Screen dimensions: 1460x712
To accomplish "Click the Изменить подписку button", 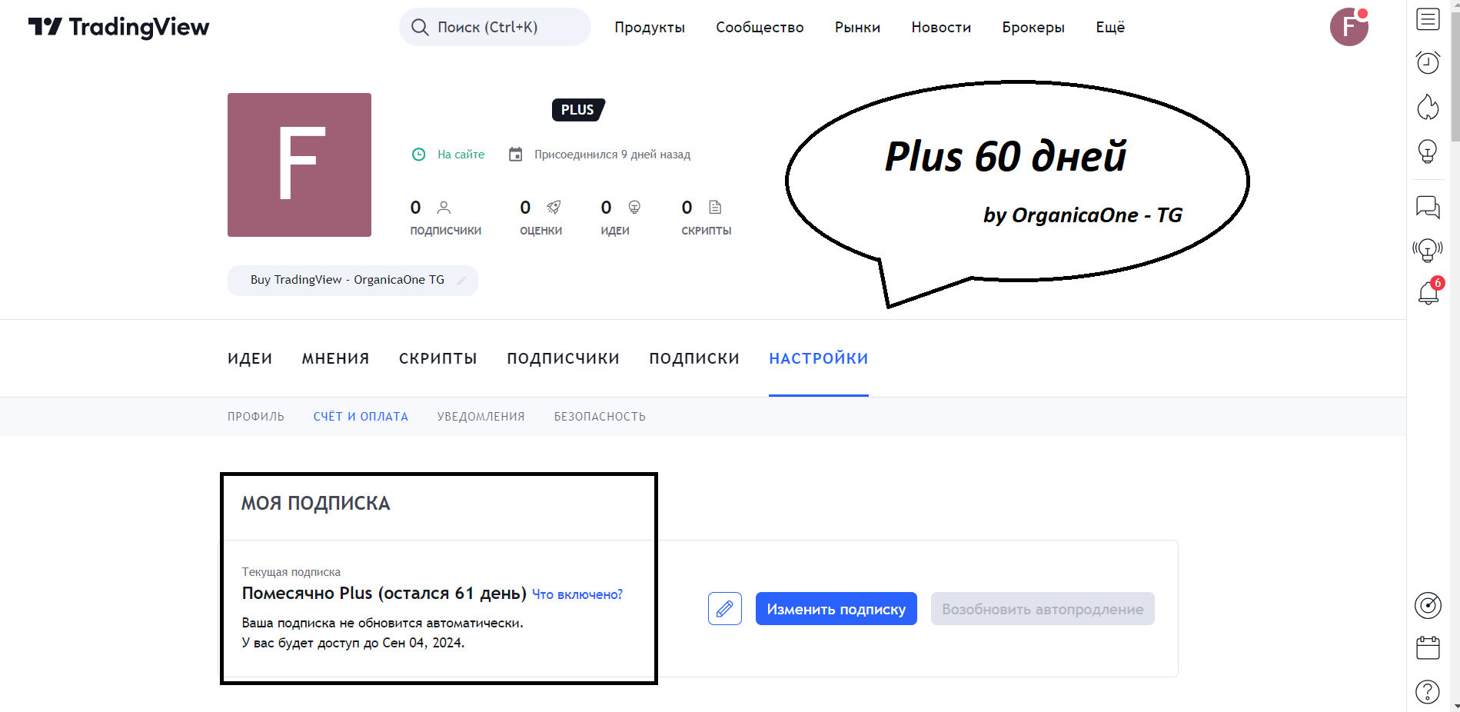I will tap(836, 609).
